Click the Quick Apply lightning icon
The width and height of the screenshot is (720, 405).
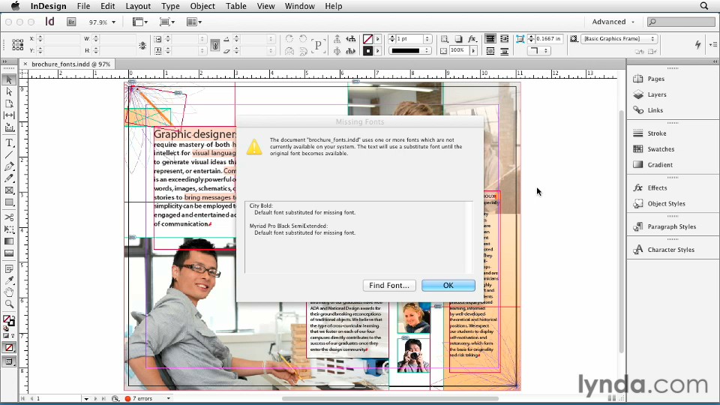[698, 44]
